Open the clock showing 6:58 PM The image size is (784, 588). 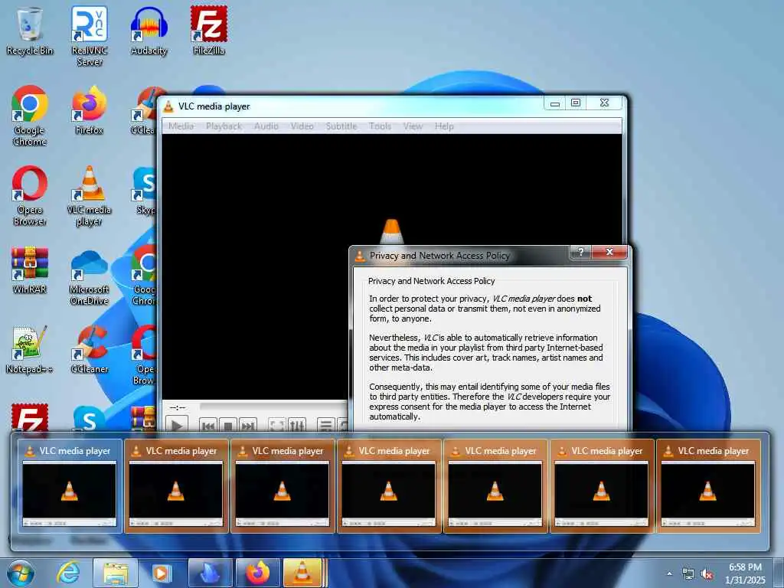[x=745, y=573]
